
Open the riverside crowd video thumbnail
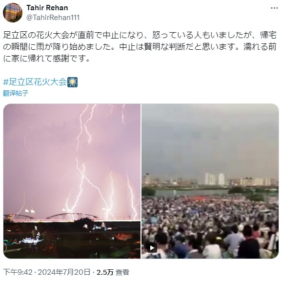[x=210, y=181]
